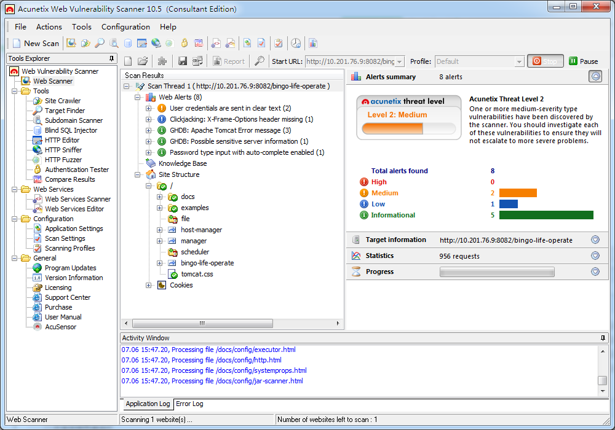Expand the Statistics section
This screenshot has width=615, height=430.
point(595,256)
